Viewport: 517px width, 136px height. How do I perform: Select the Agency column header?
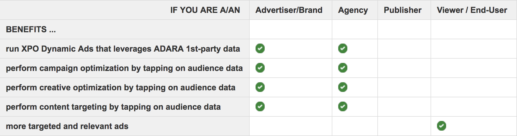click(x=353, y=10)
